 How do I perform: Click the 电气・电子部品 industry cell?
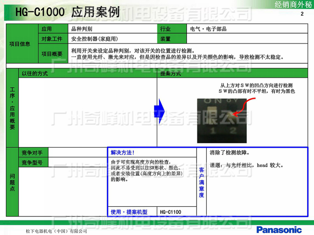point(247,29)
